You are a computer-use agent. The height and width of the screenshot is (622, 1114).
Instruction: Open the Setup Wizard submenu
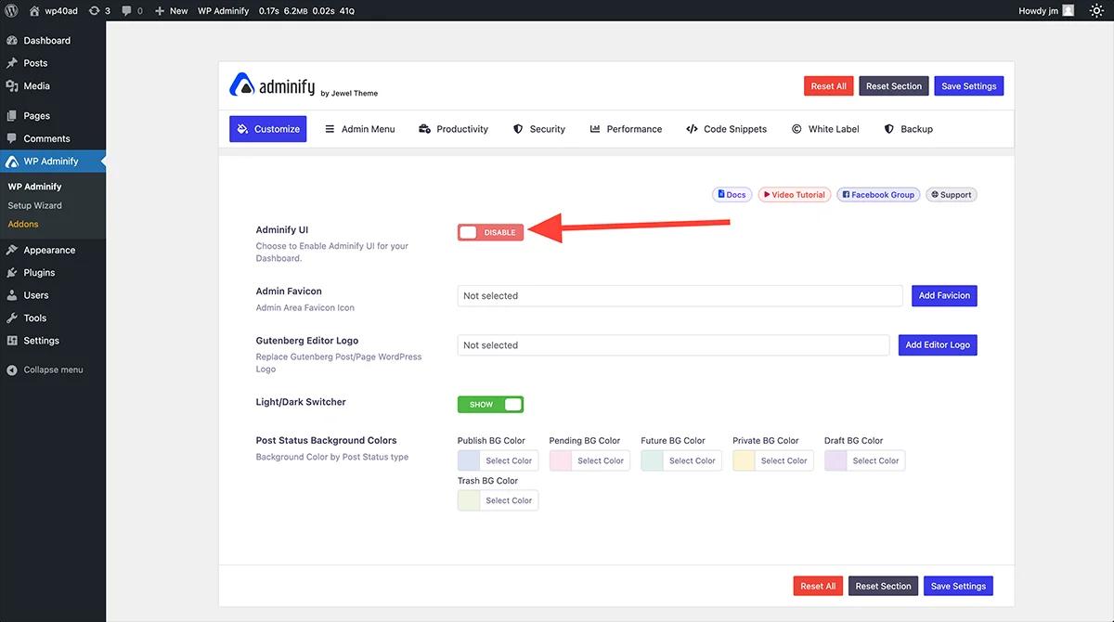[34, 205]
